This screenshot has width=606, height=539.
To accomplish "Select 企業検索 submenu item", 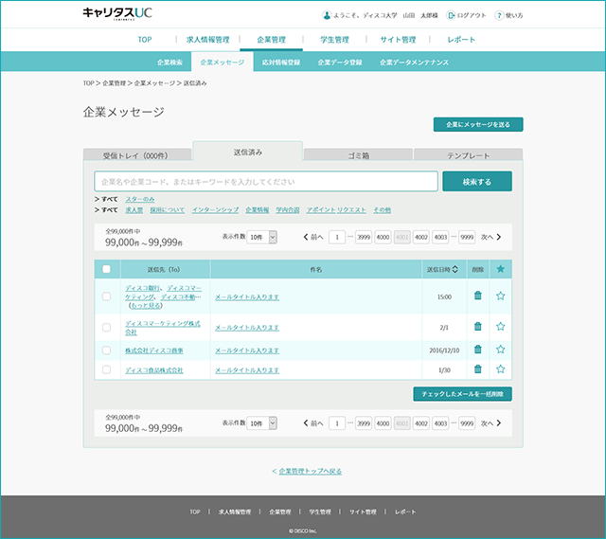I will (169, 63).
